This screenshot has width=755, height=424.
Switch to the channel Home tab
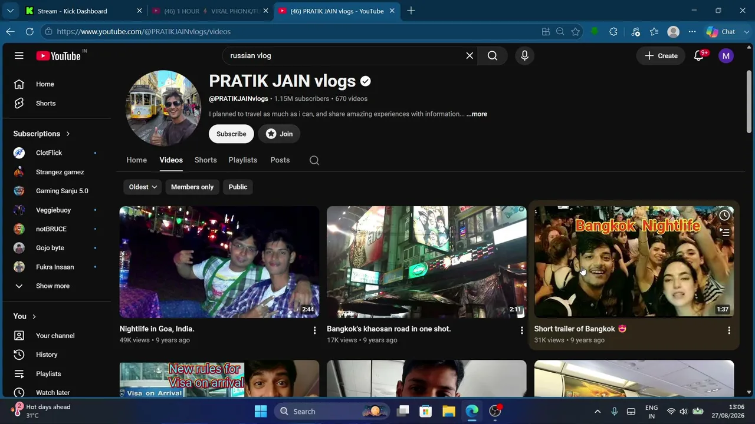click(x=136, y=160)
